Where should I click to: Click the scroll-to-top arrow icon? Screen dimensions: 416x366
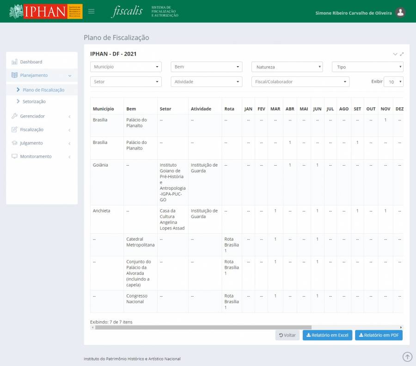[x=407, y=356]
